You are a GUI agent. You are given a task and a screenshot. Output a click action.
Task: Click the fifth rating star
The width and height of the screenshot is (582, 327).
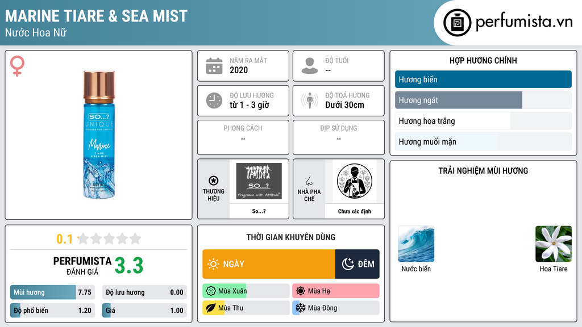pyautogui.click(x=135, y=238)
